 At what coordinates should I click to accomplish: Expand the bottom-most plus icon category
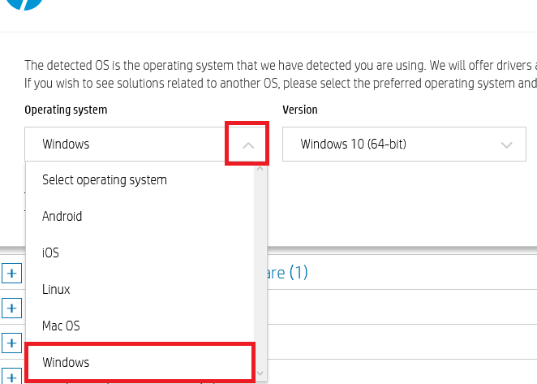[11, 376]
